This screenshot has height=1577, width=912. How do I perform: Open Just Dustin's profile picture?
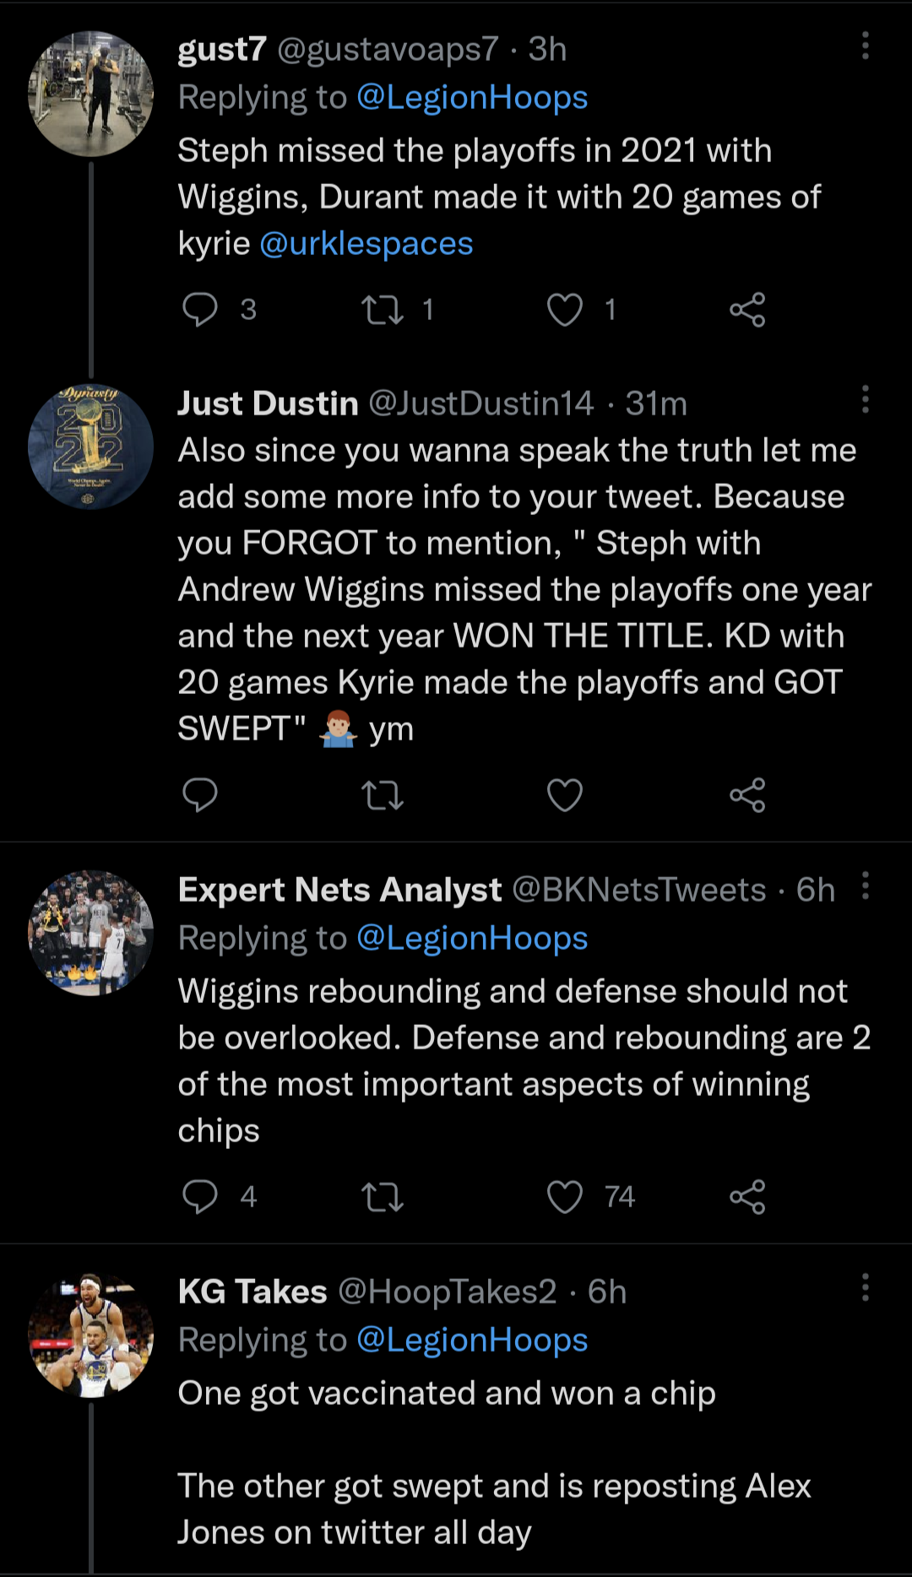91,447
